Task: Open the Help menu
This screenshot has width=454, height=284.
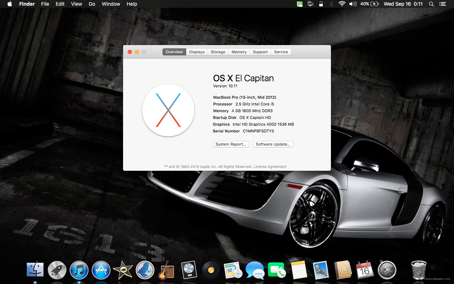Action: (x=132, y=4)
